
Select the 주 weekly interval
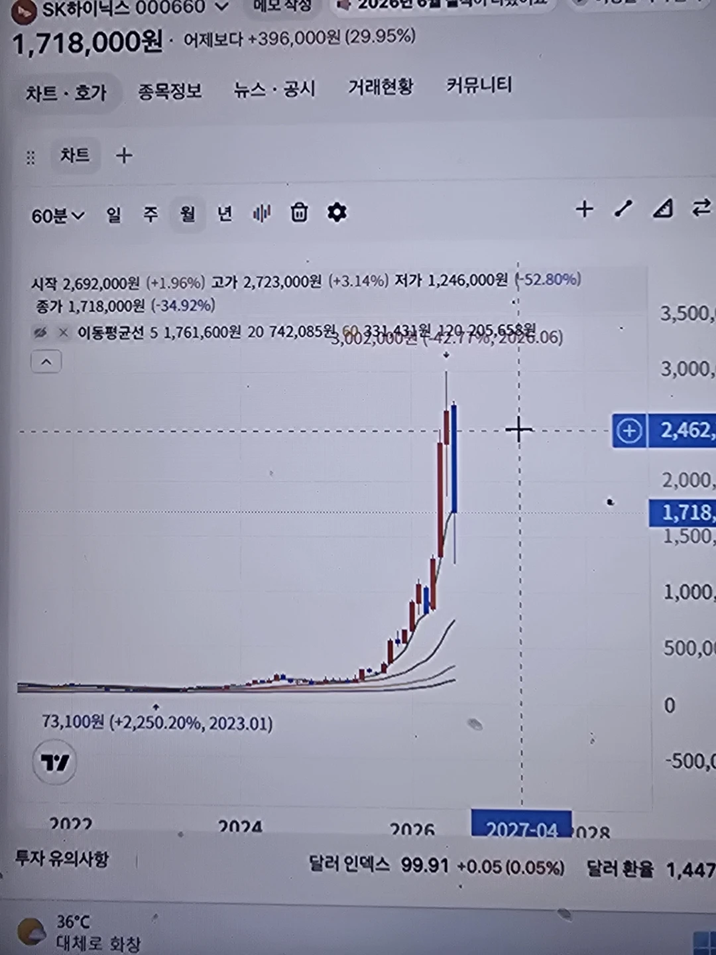click(x=151, y=214)
